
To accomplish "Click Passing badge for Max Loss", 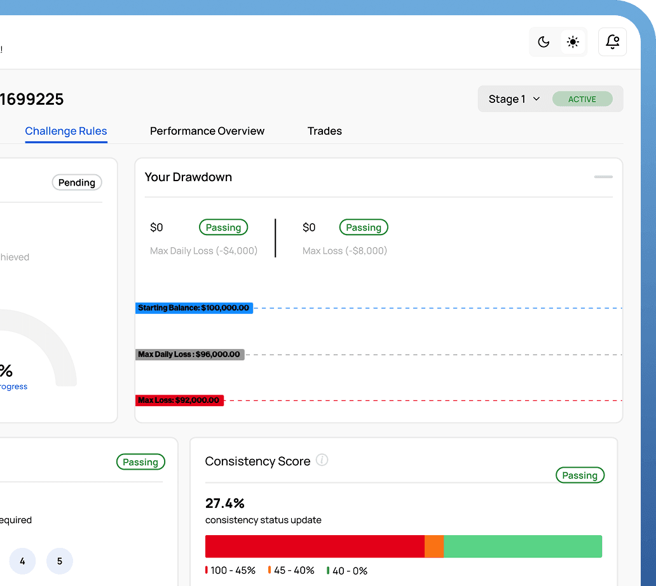I will tap(364, 228).
